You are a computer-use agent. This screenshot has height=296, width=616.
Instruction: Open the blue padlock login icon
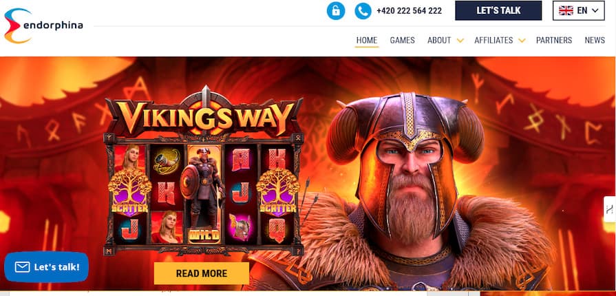(336, 10)
